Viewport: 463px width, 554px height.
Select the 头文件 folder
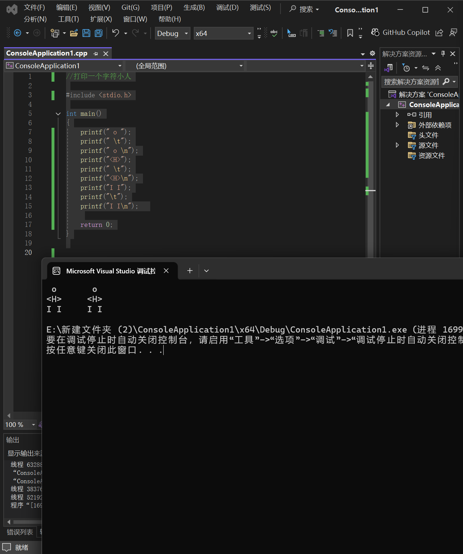(429, 135)
